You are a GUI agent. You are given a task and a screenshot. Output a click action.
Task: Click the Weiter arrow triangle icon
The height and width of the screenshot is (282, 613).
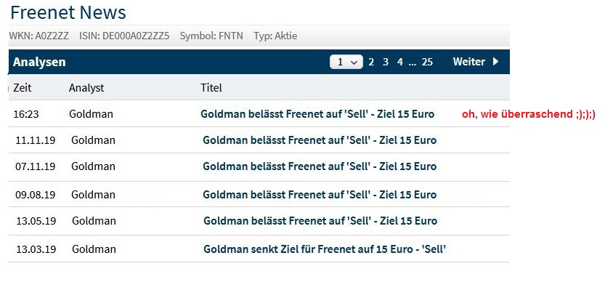tap(496, 61)
